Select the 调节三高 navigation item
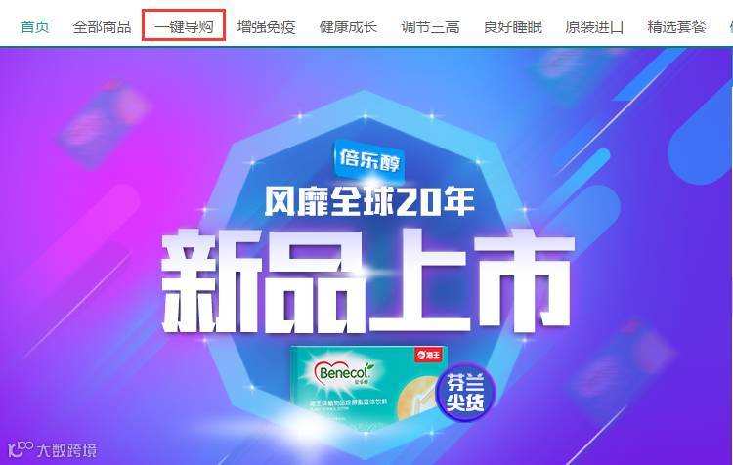This screenshot has width=733, height=465. (430, 26)
